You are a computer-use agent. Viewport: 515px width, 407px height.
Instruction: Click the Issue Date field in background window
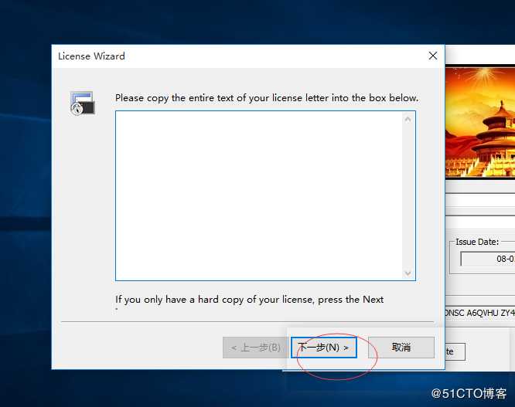click(488, 259)
